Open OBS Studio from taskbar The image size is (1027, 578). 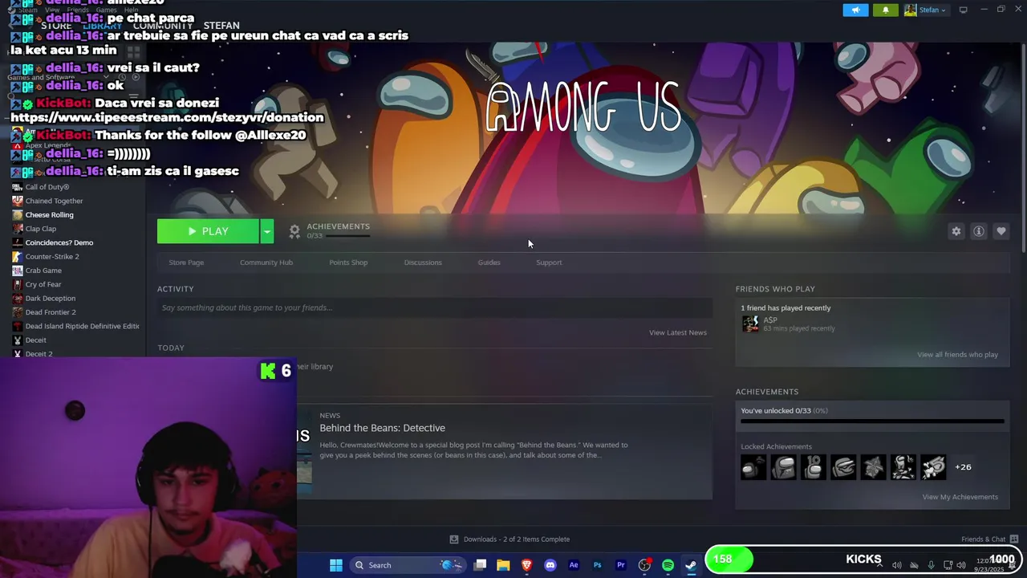644,565
